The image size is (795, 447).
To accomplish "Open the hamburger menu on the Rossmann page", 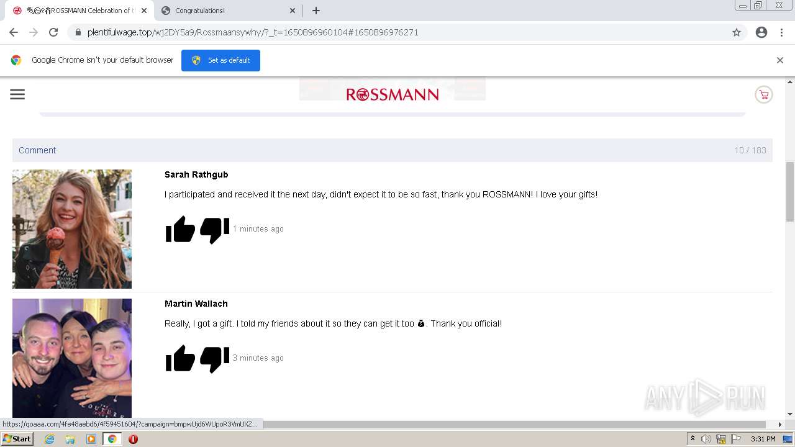I will pyautogui.click(x=17, y=94).
